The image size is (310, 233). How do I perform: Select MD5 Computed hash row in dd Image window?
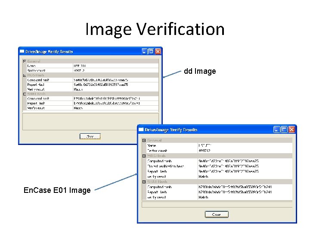[x=93, y=80]
